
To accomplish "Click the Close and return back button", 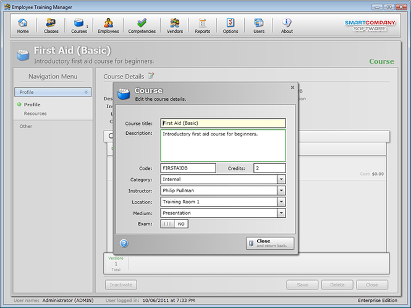I will 270,243.
